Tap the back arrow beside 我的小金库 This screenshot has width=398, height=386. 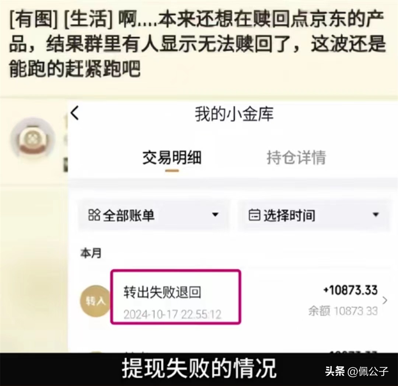click(x=75, y=113)
